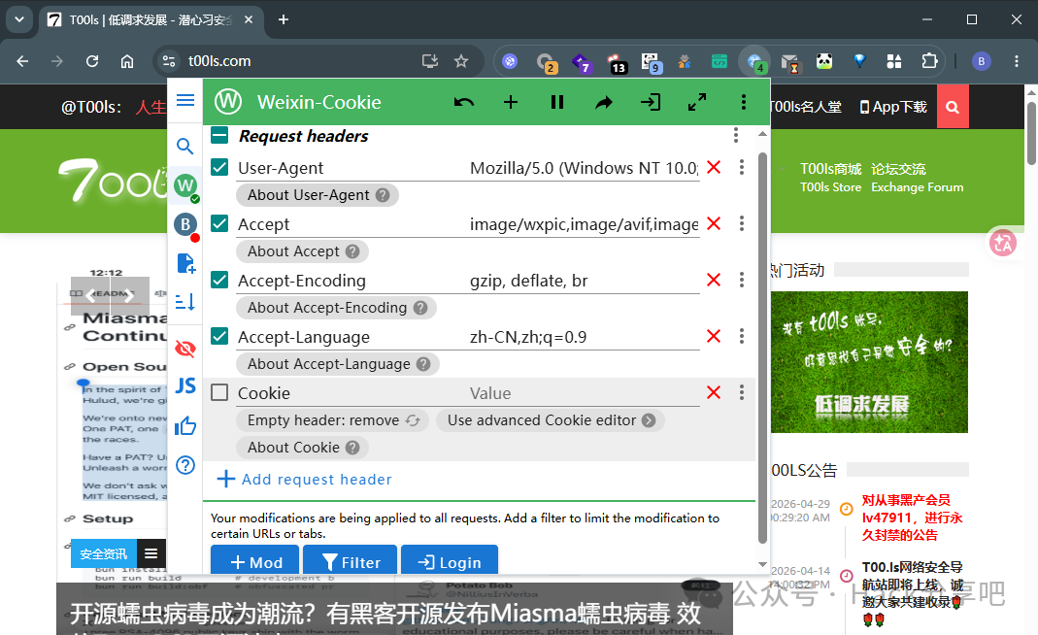Click the red crossed-eye icon in sidebar
1038x635 pixels.
(185, 349)
